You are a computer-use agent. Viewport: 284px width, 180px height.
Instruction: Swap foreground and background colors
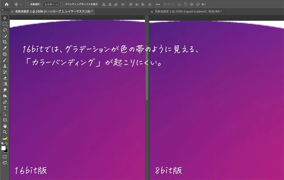7,143
